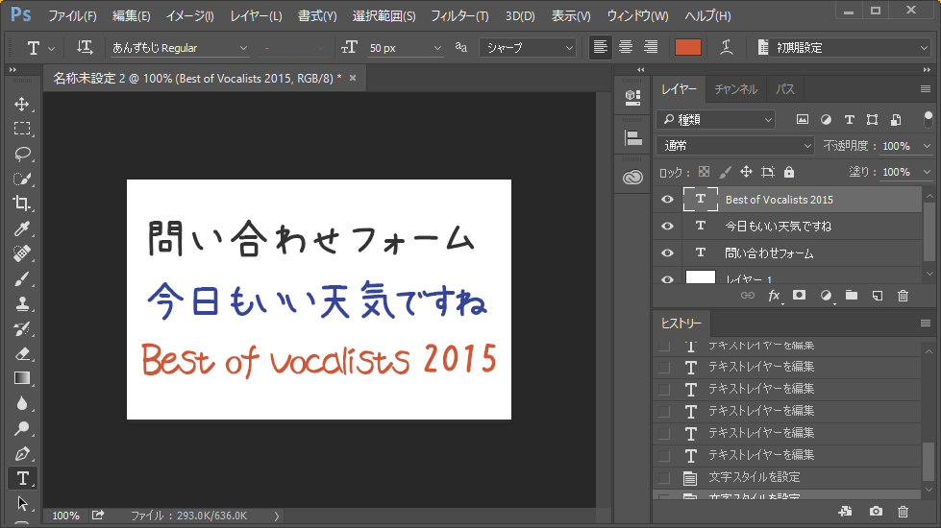Switch to the チャンネル tab
The image size is (941, 528).
coord(735,89)
